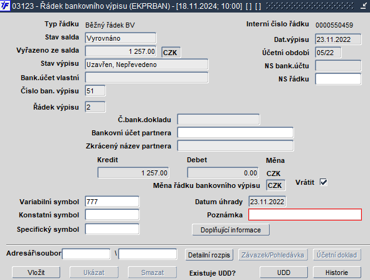
Task: Toggle the Vrátit checkbox
Action: pos(324,182)
